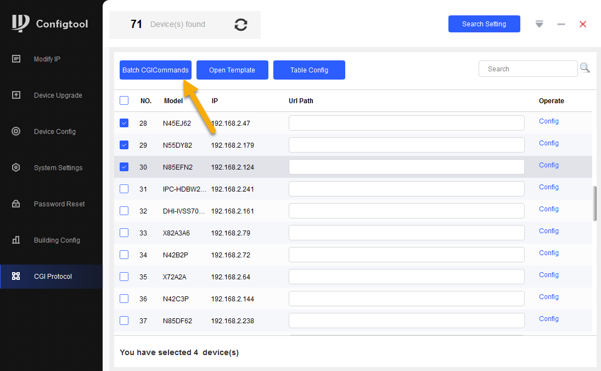The image size is (601, 371).
Task: Click Config link for device X82A3A6
Action: 548,231
